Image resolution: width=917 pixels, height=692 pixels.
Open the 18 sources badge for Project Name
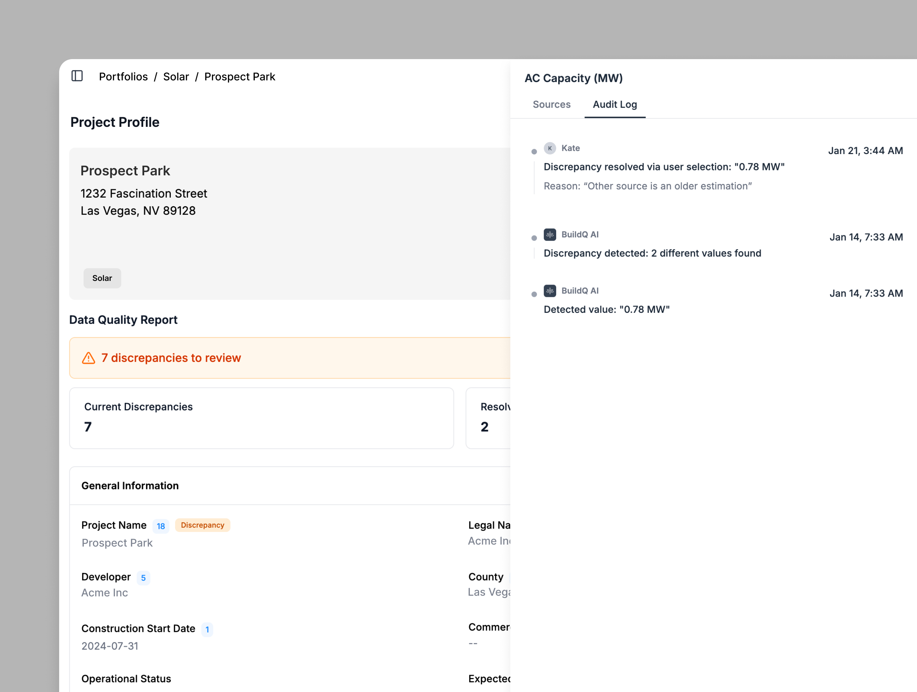point(161,526)
